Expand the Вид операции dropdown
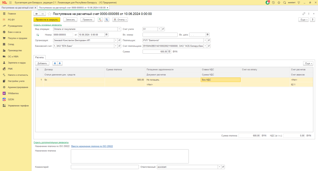 click(x=119, y=29)
